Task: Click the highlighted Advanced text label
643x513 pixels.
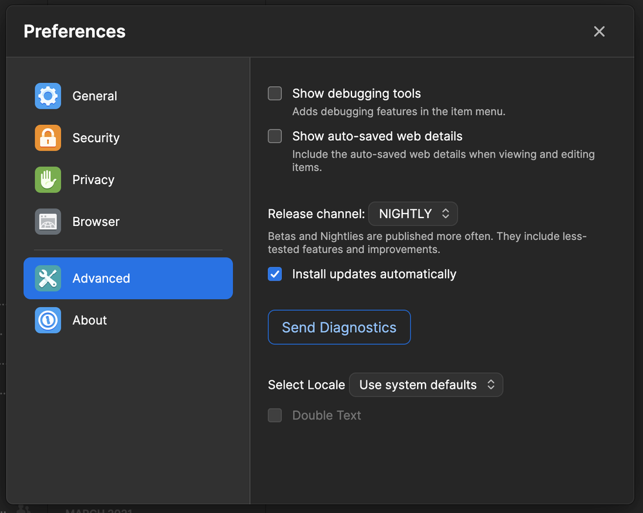Action: tap(101, 278)
